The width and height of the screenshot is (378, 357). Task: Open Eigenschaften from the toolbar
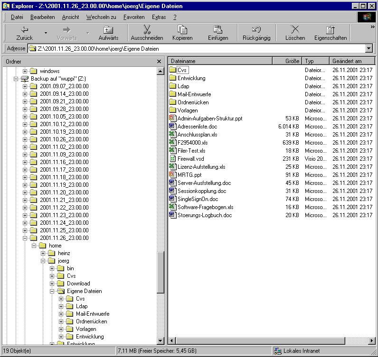(x=331, y=30)
